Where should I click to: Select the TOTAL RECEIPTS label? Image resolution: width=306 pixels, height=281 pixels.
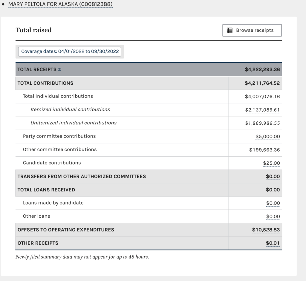tap(37, 70)
